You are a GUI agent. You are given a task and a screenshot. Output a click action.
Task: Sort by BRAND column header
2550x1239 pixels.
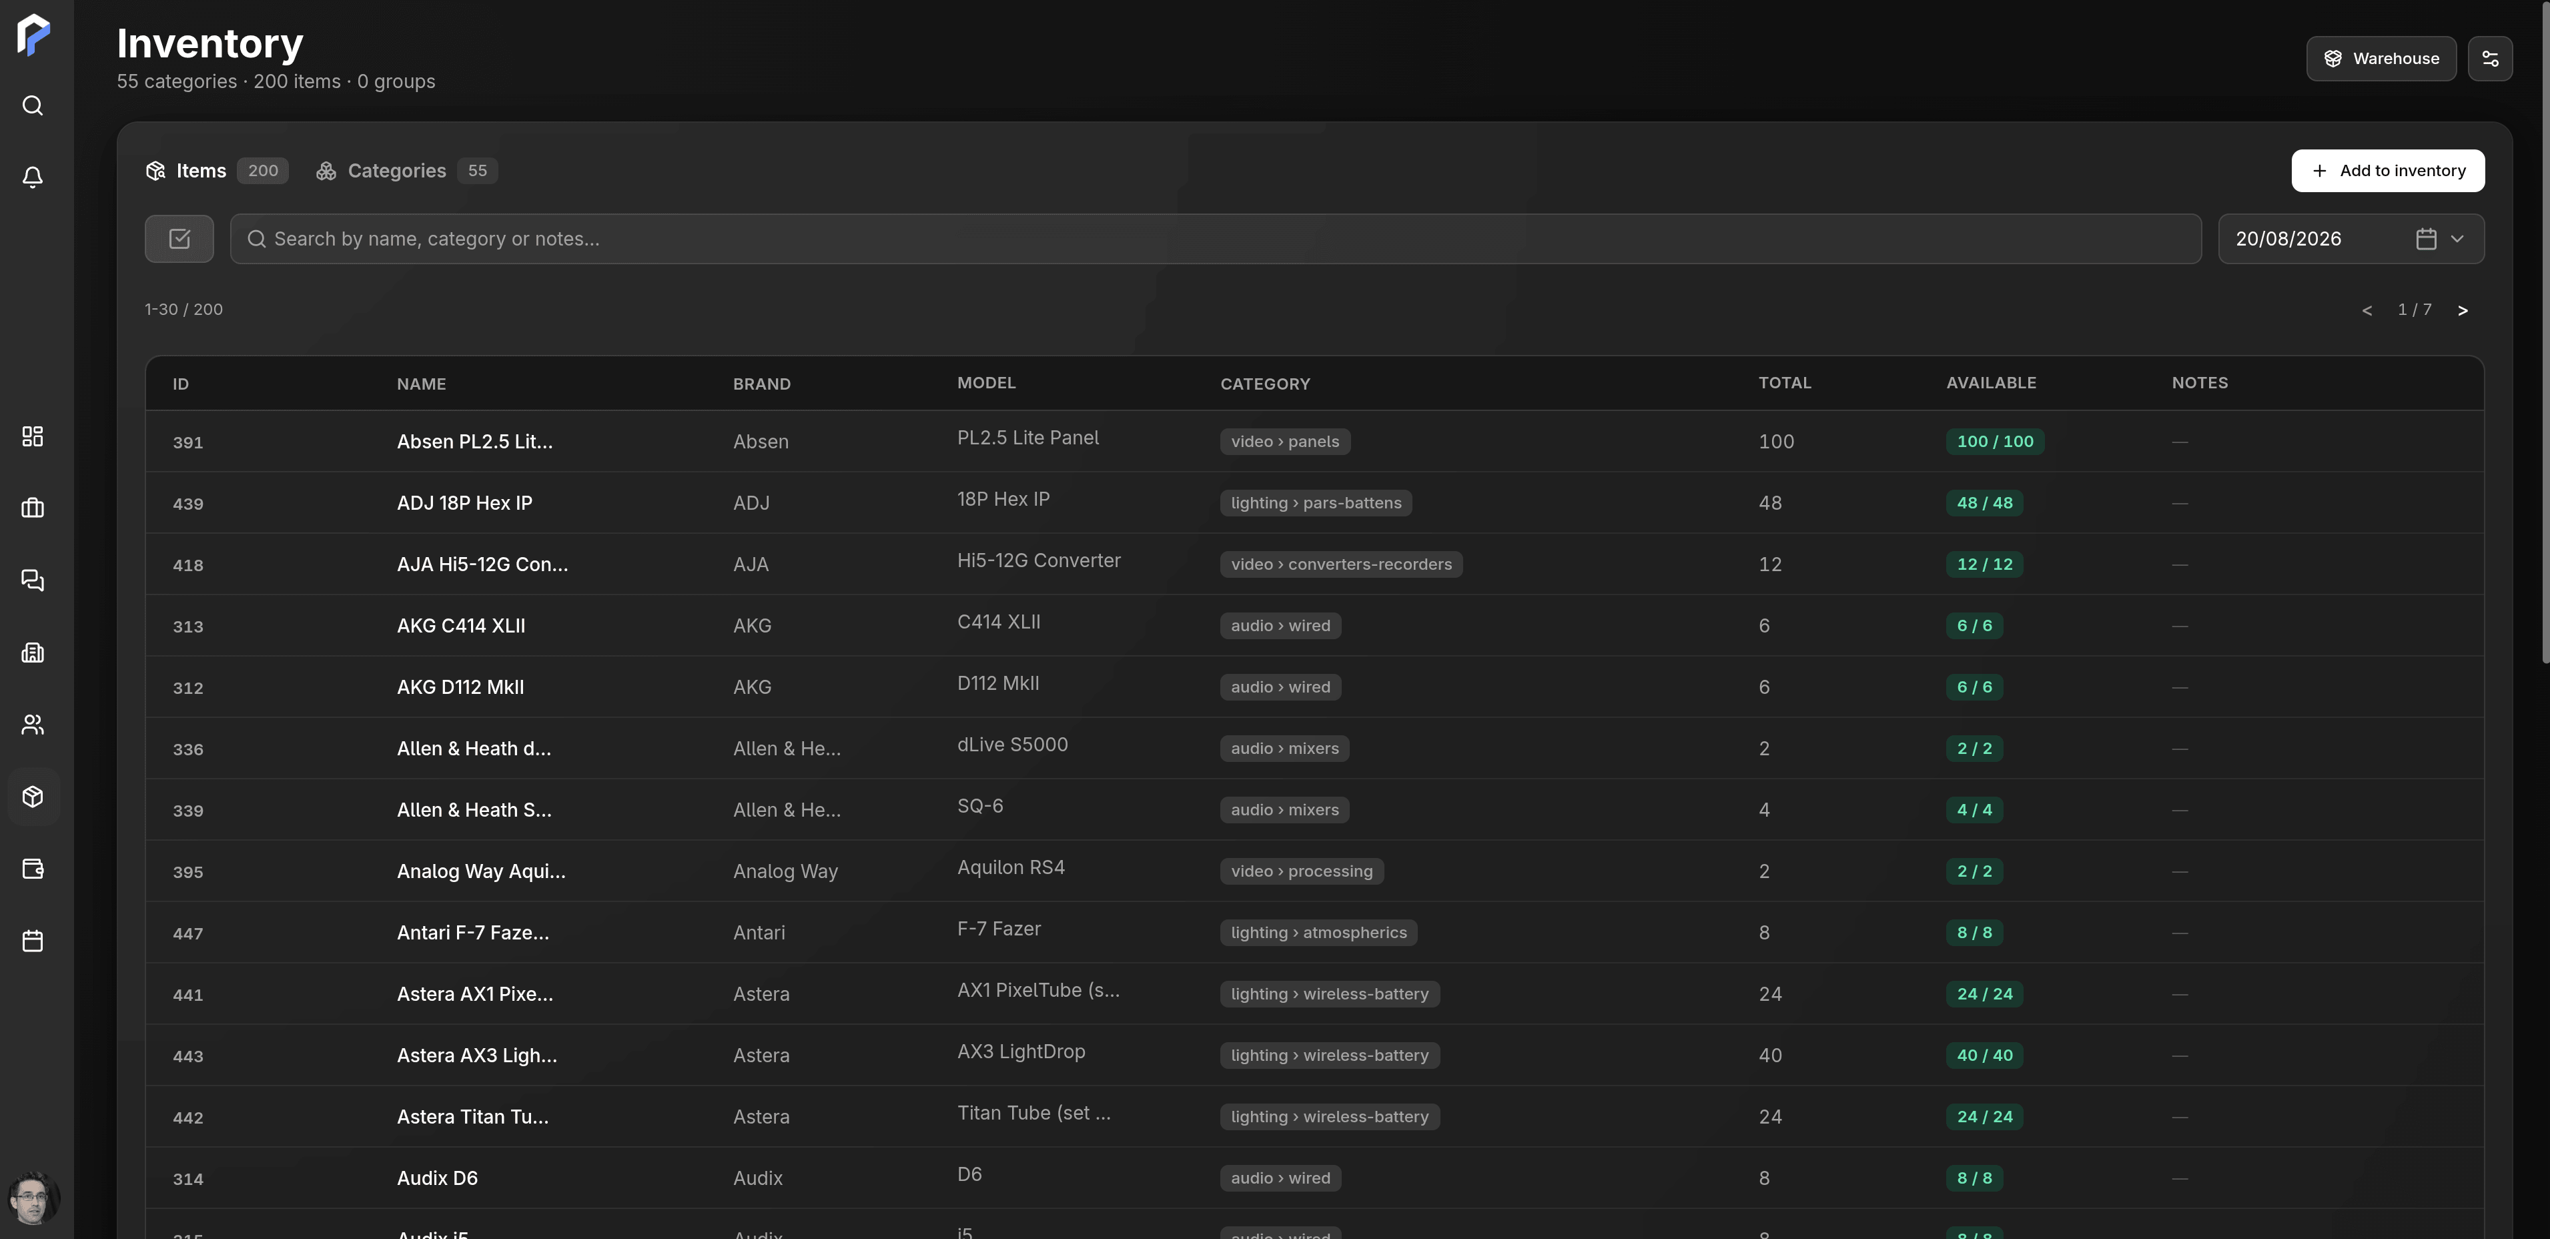coord(761,384)
